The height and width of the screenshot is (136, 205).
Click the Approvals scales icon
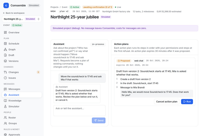5,134
